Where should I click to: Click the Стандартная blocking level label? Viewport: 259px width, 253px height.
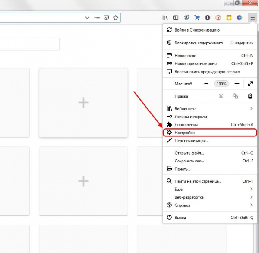(242, 43)
